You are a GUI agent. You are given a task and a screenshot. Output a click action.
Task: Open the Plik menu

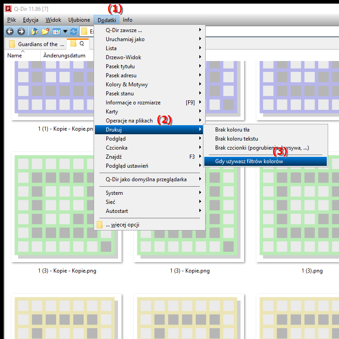point(11,20)
